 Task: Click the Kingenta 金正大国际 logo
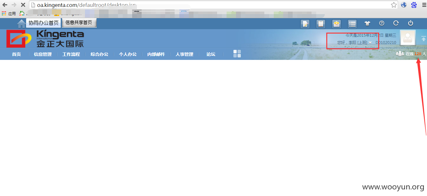pyautogui.click(x=45, y=39)
